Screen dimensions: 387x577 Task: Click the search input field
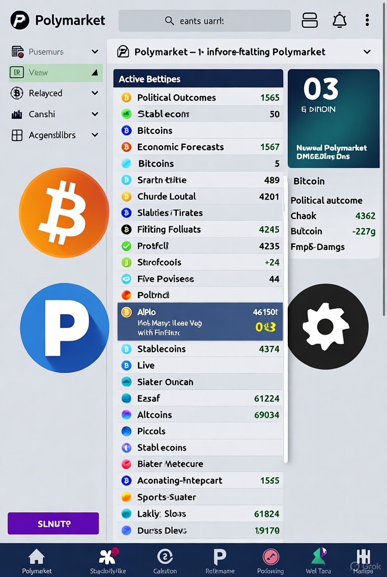click(x=204, y=21)
